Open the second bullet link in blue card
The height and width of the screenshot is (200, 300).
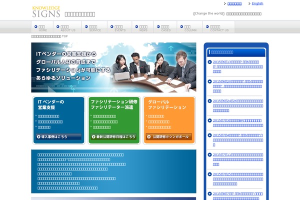pos(50,122)
